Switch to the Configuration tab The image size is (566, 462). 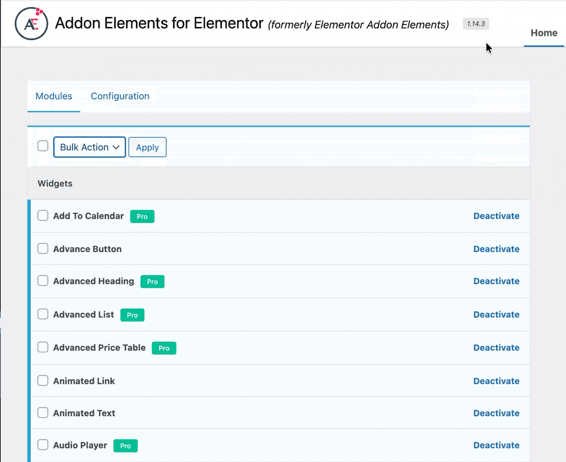click(x=120, y=96)
